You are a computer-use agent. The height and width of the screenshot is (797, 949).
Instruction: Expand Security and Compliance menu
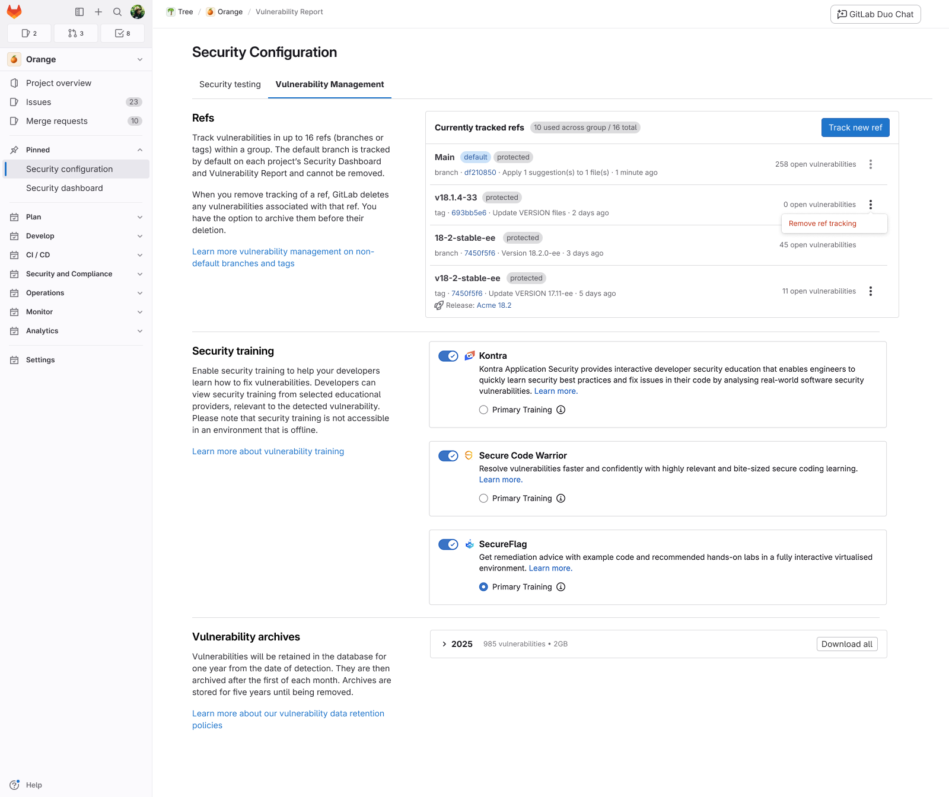(140, 274)
